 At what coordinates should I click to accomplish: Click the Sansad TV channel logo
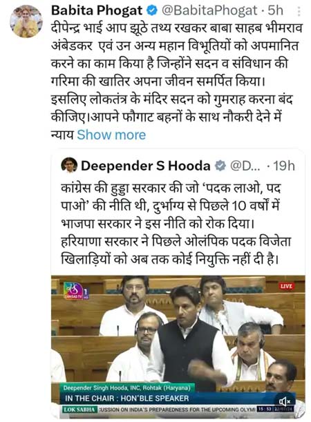pos(76,291)
